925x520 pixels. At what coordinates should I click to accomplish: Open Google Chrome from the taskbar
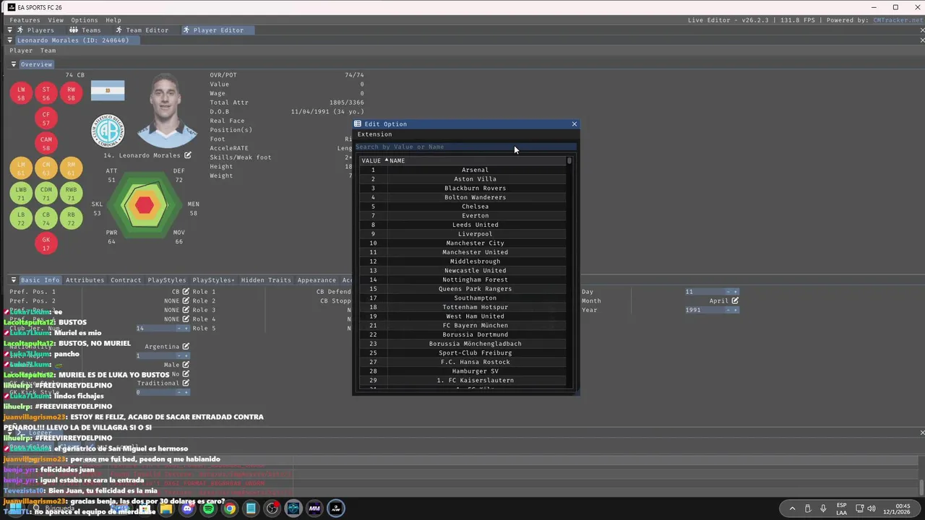coord(230,508)
